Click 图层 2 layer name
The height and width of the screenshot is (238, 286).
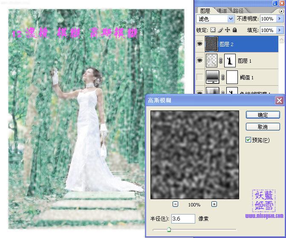coord(226,44)
